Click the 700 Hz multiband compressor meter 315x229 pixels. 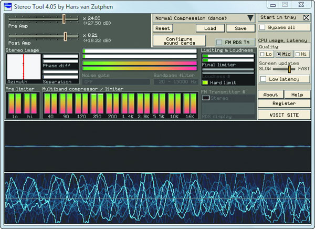[112, 103]
